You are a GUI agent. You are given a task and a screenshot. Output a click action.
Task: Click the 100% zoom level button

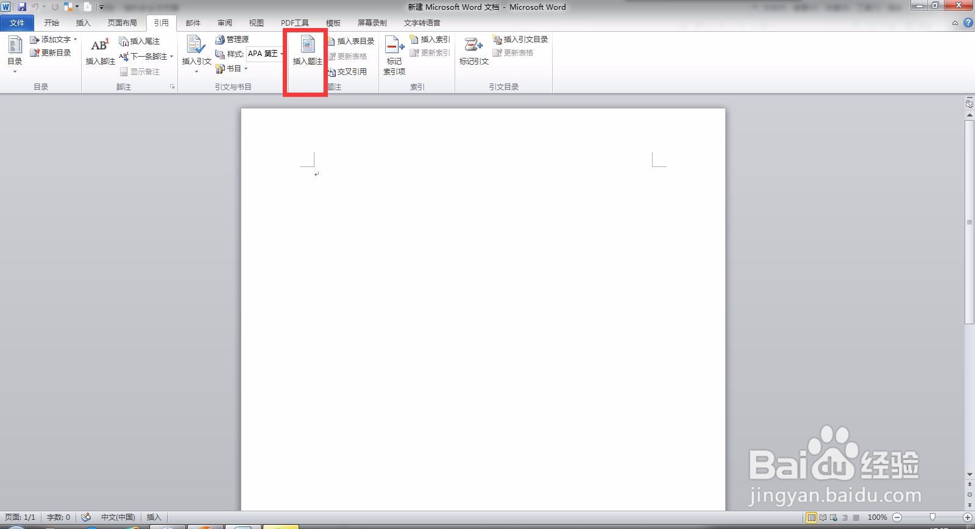click(x=877, y=517)
